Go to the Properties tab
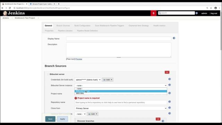This screenshot has width=222, height=125. 49,31
